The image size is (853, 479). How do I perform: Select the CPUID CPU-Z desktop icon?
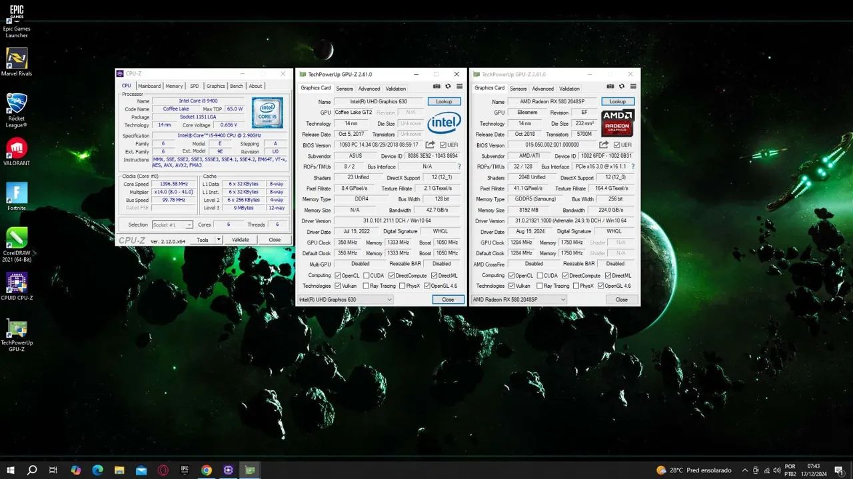pyautogui.click(x=17, y=286)
